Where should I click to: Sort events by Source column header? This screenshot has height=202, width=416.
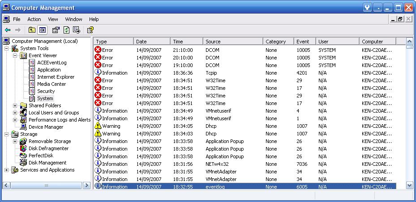[x=232, y=41]
